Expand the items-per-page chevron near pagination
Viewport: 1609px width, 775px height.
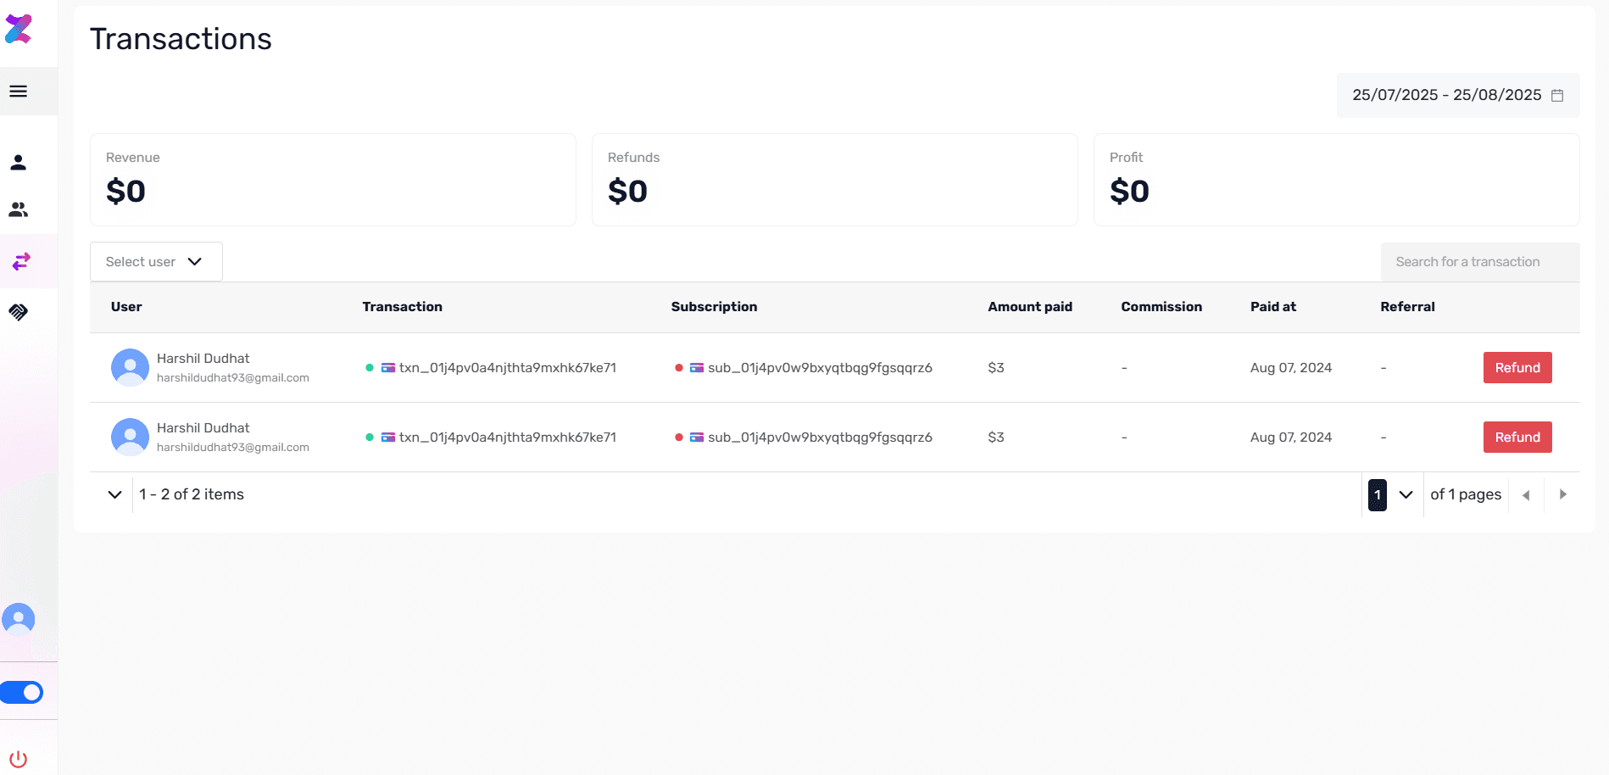[x=114, y=494]
